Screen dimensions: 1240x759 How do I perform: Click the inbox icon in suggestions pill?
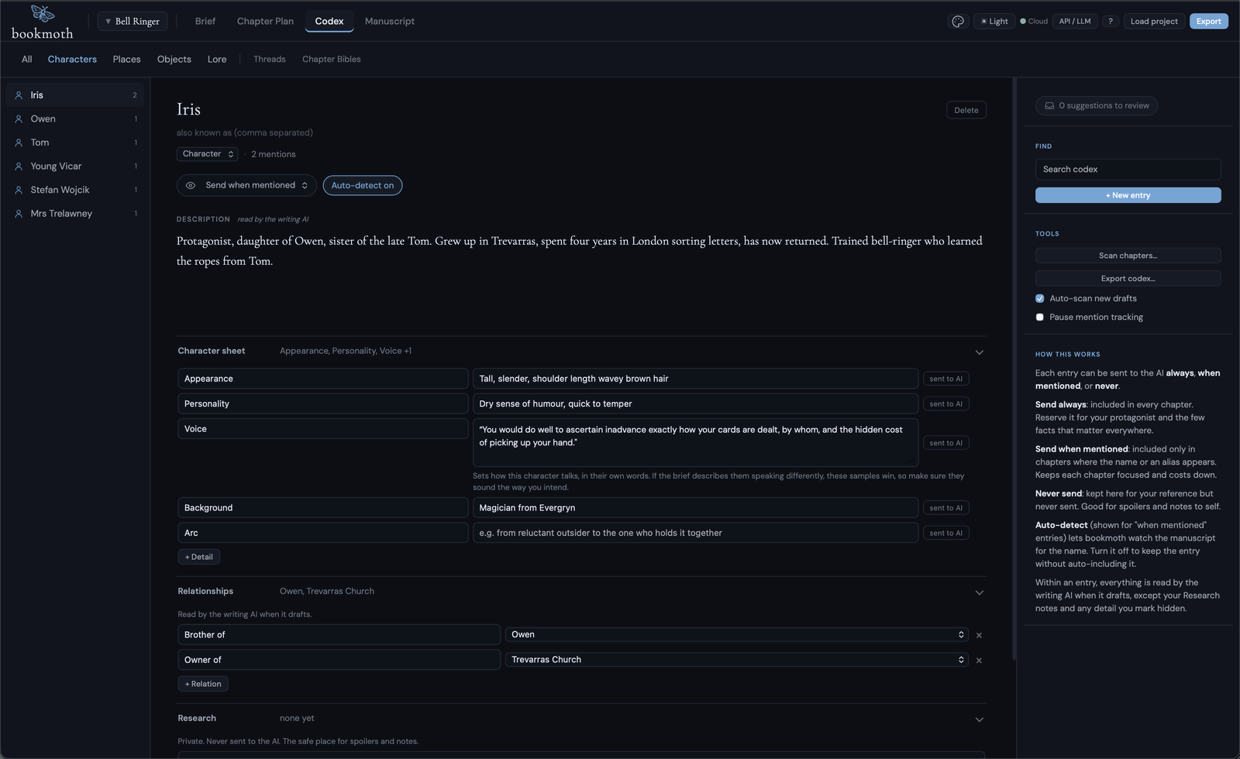click(1049, 106)
